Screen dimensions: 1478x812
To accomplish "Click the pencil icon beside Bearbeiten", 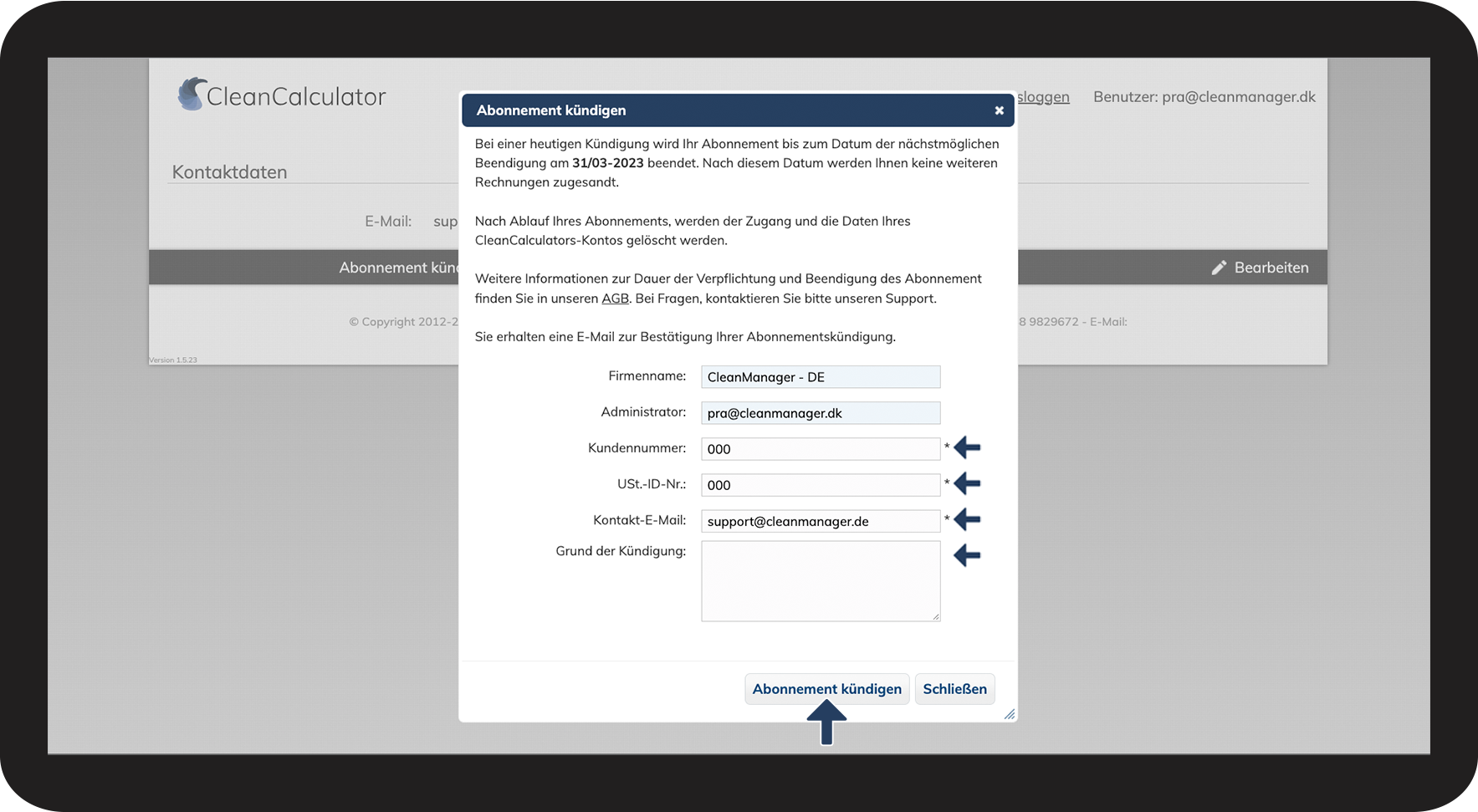I will click(1219, 268).
